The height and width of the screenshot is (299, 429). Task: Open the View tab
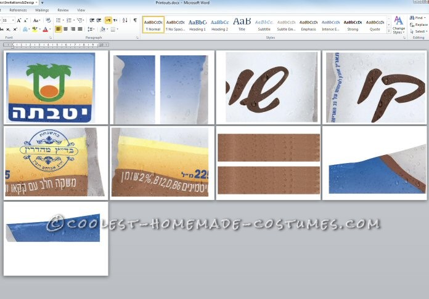pos(81,10)
